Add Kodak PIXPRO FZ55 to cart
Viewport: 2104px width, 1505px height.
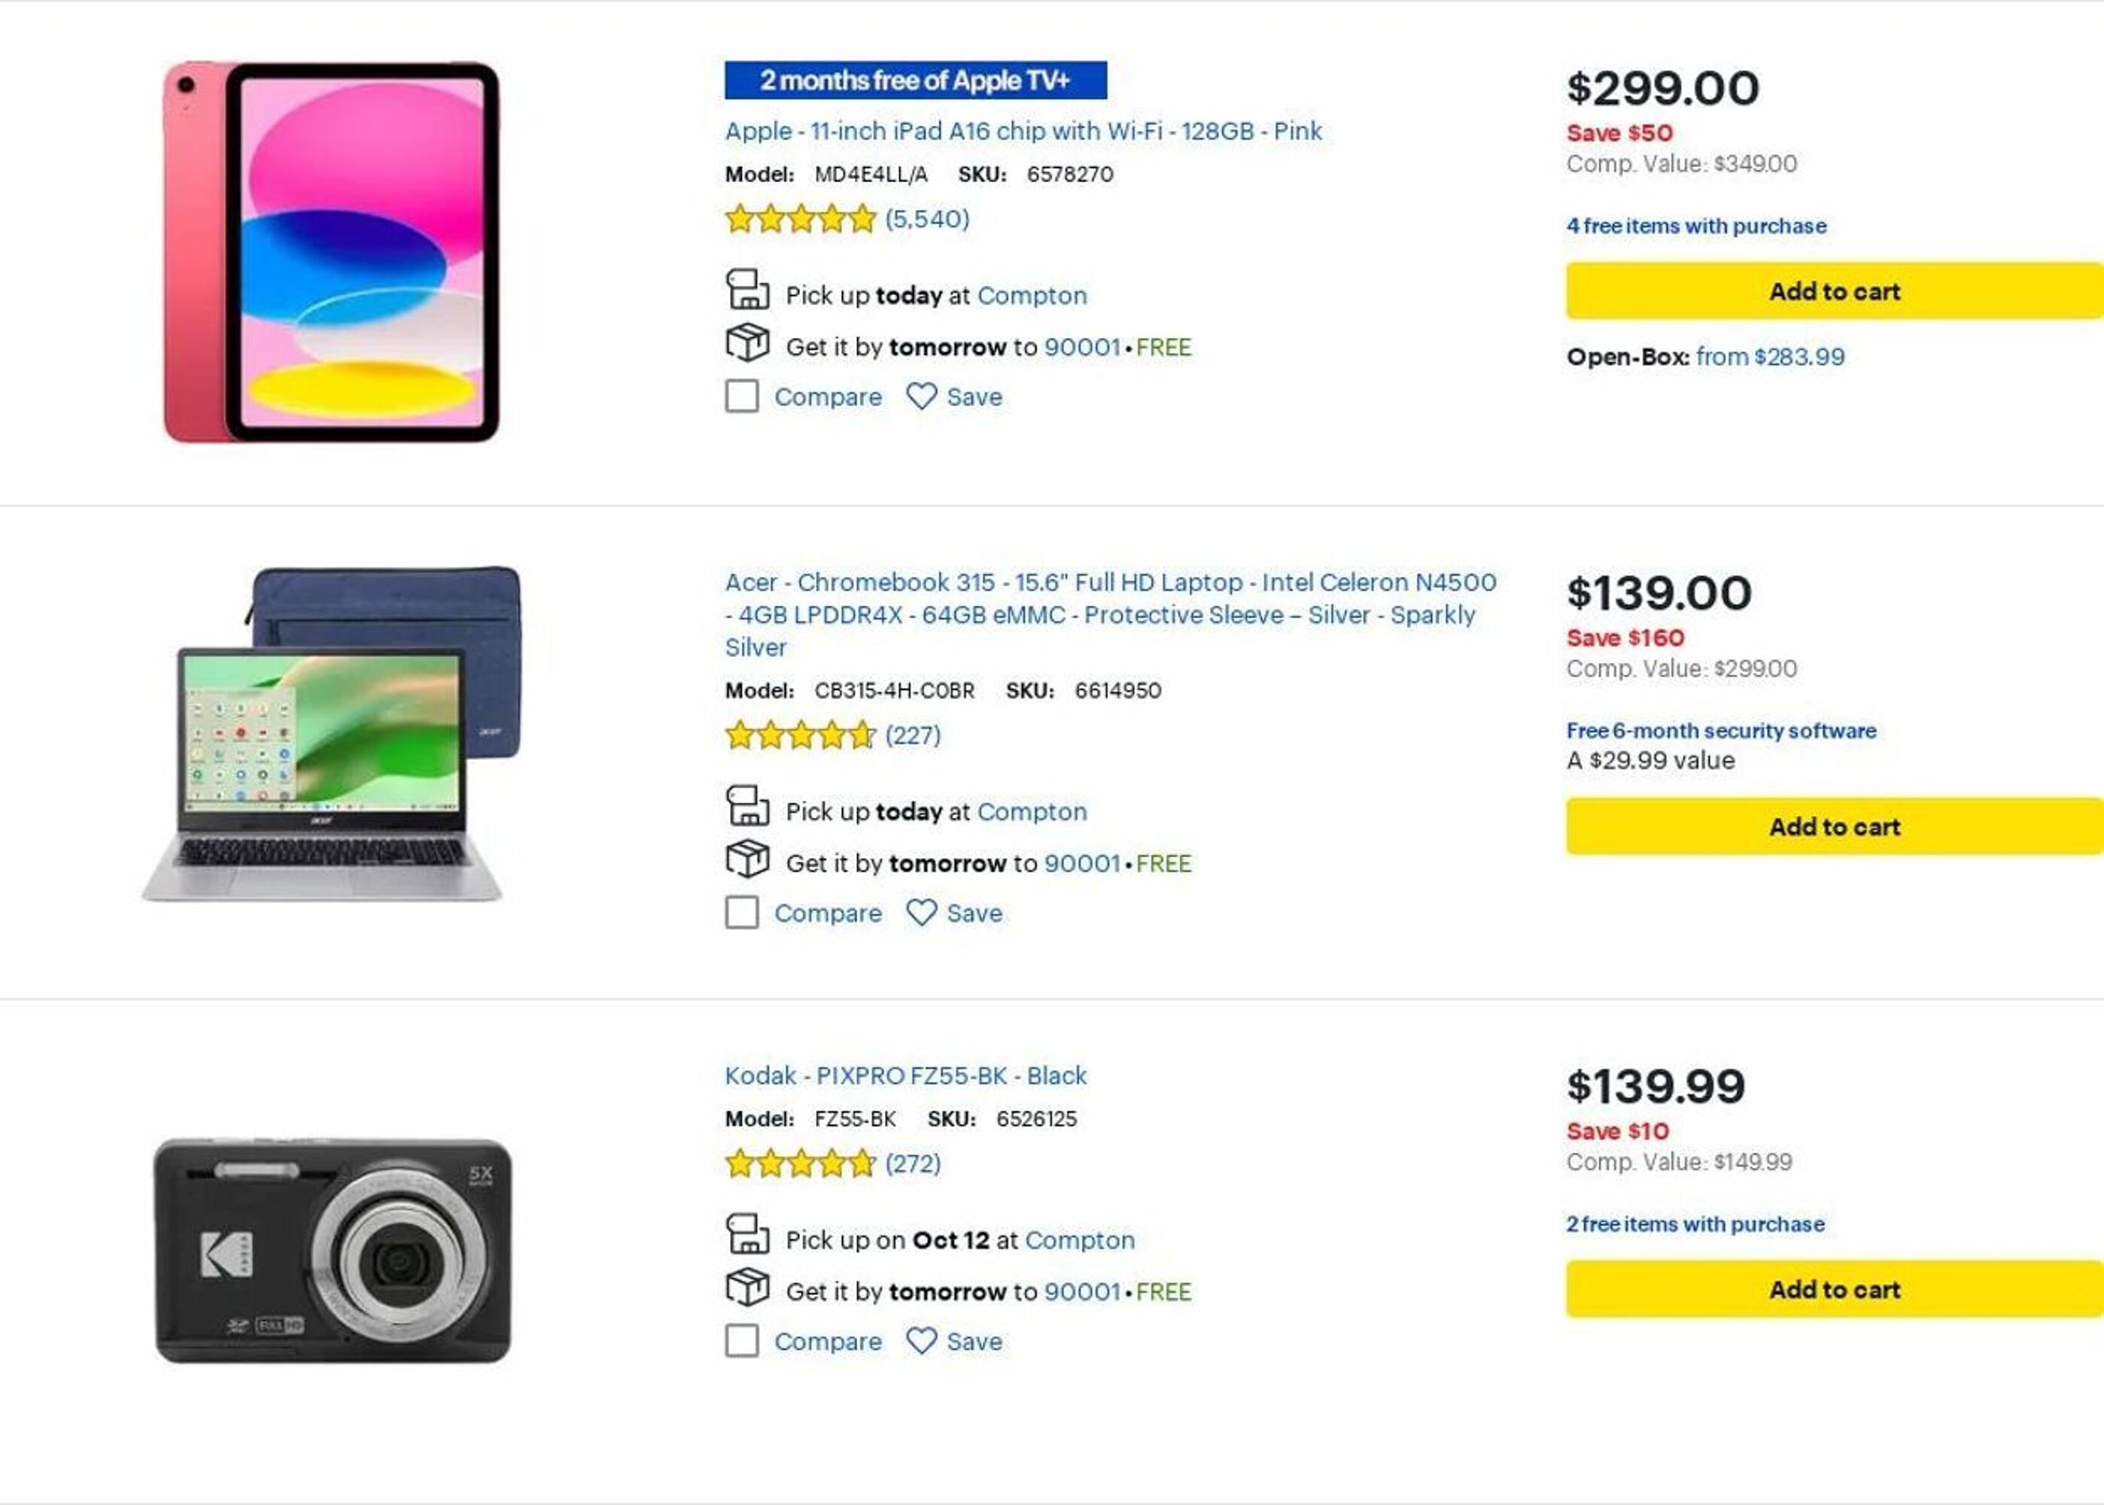[x=1833, y=1289]
